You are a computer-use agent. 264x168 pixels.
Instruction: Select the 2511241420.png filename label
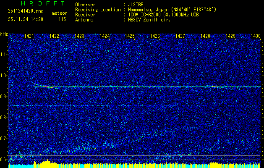click(x=25, y=11)
